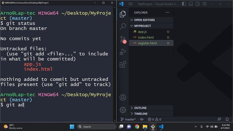Collapse the Open Editors section
Screen dimensions: 233x131
tap(151, 20)
